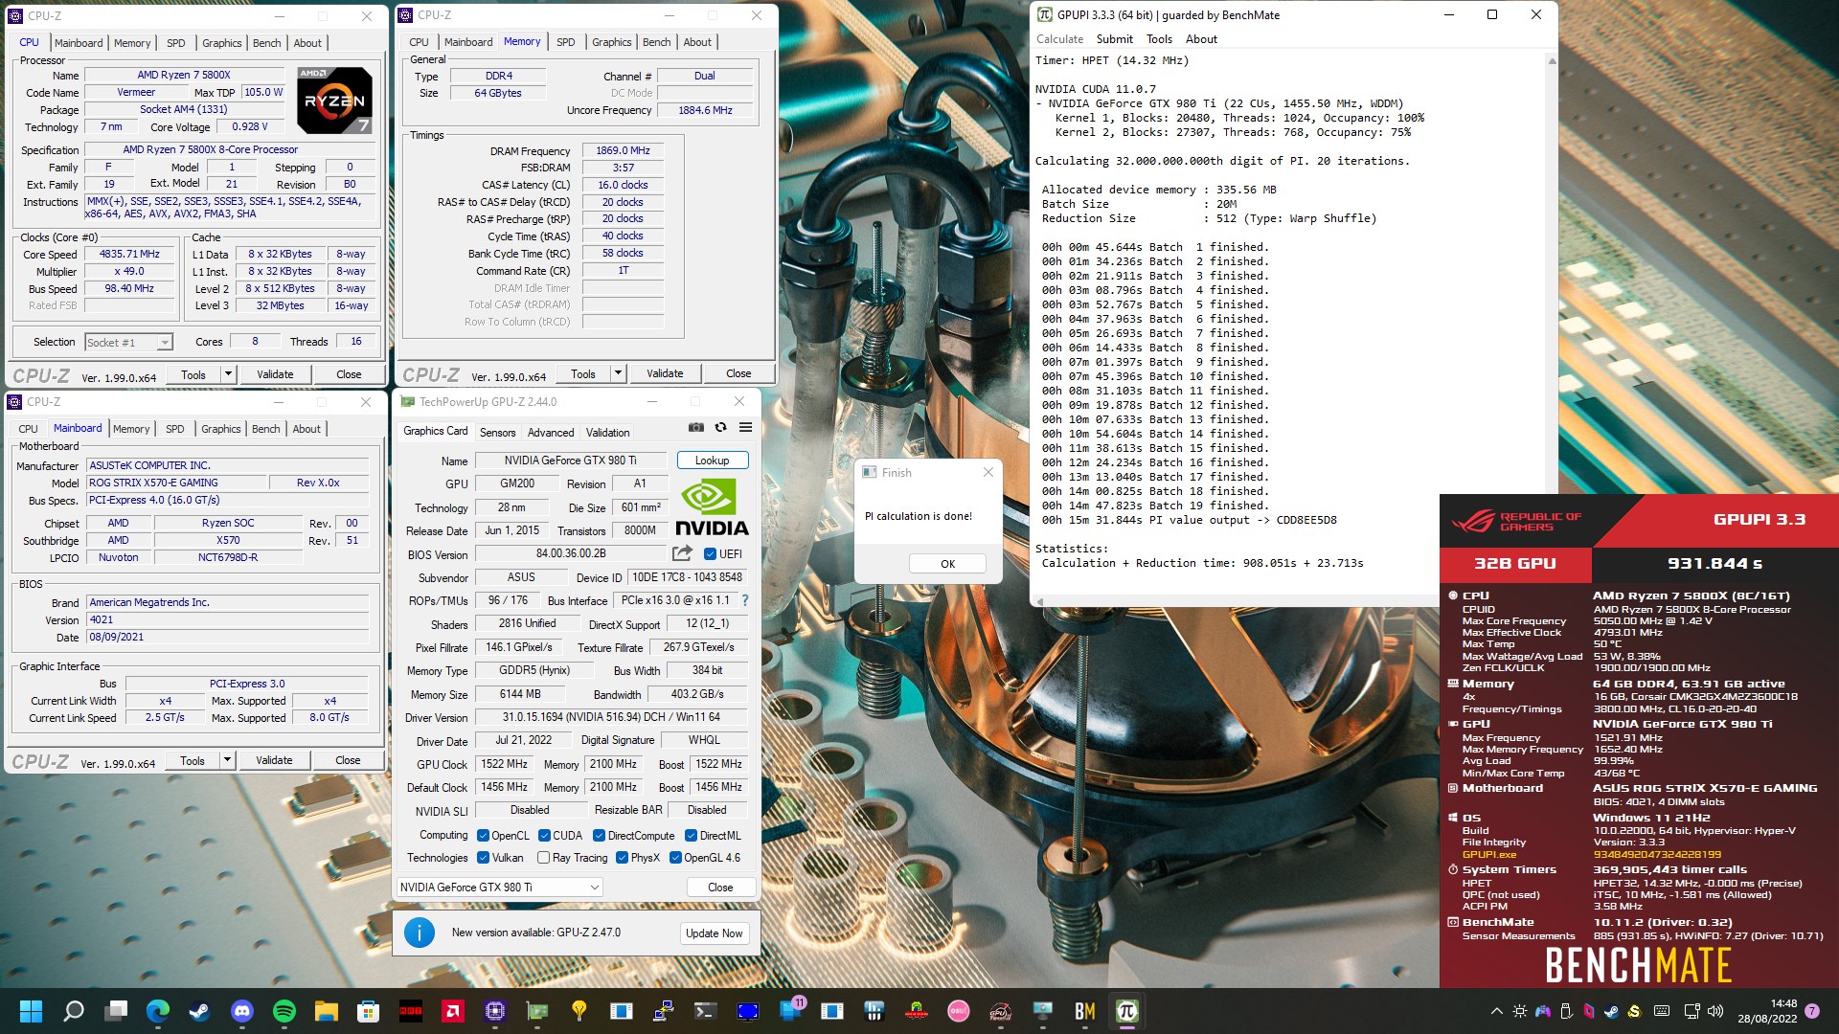The width and height of the screenshot is (1839, 1034).
Task: Open Steam from the taskbar
Action: (200, 1011)
